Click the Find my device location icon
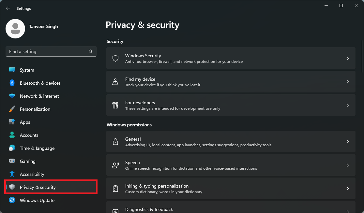The height and width of the screenshot is (213, 364). [x=115, y=81]
